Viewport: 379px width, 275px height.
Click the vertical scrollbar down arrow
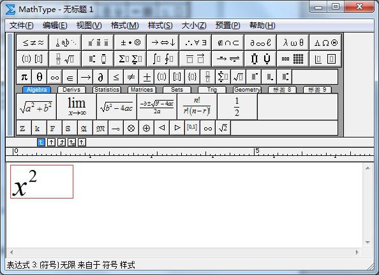tap(368, 242)
